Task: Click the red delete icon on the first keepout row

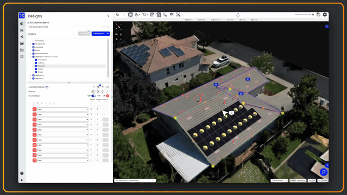Action: [x=35, y=109]
